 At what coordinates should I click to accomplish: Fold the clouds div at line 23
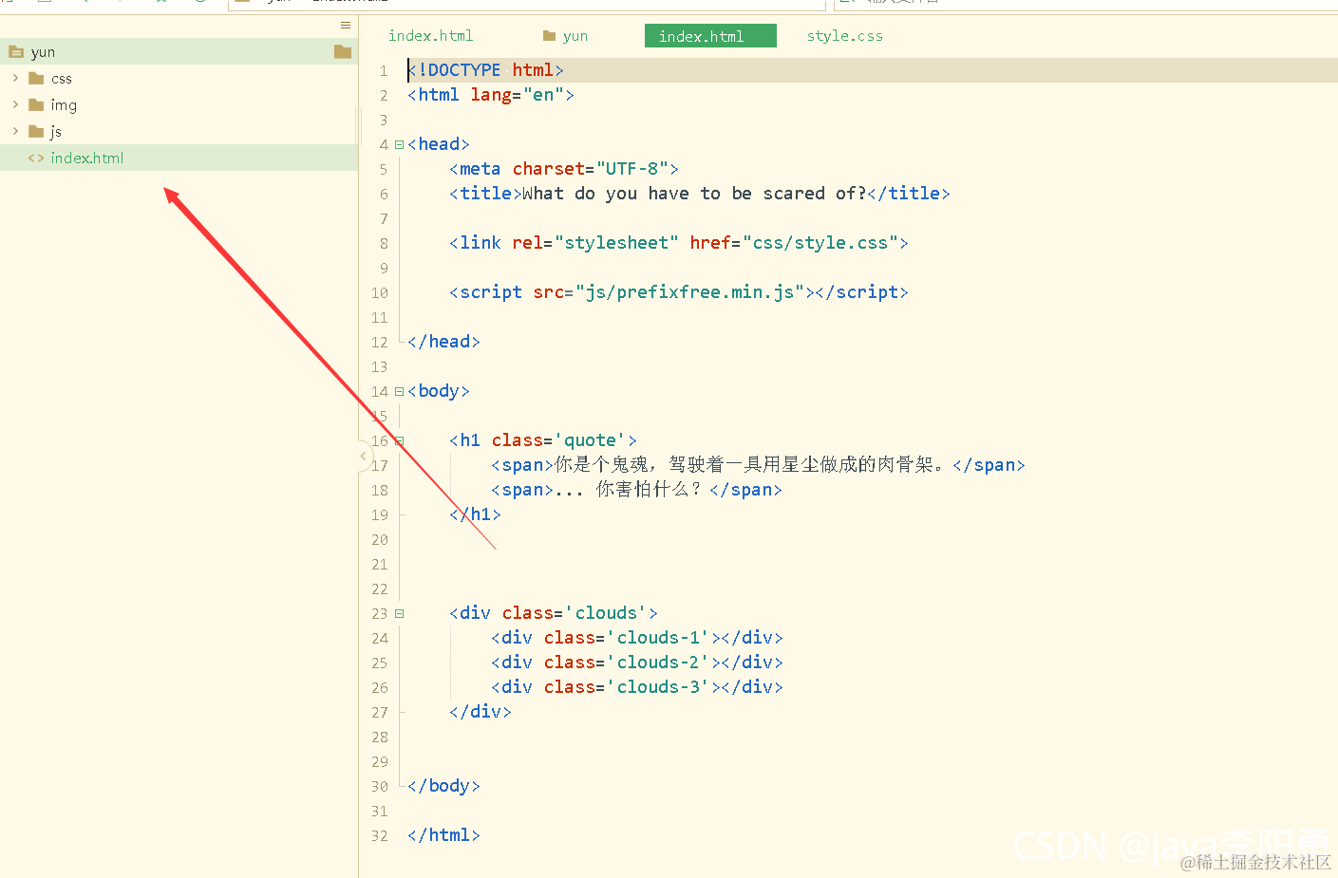pos(399,614)
